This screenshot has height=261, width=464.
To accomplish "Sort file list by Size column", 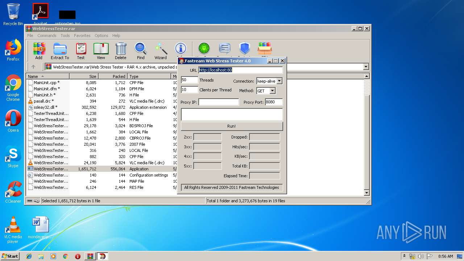I will pos(84,76).
